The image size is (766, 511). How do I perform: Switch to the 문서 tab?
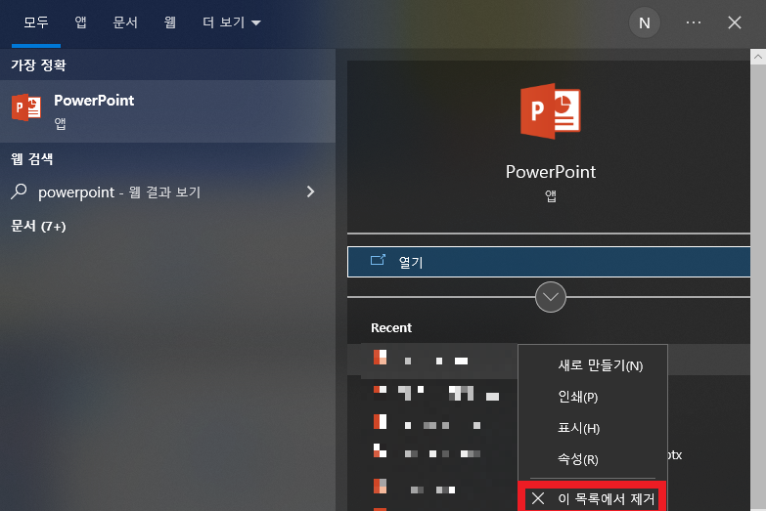point(125,22)
